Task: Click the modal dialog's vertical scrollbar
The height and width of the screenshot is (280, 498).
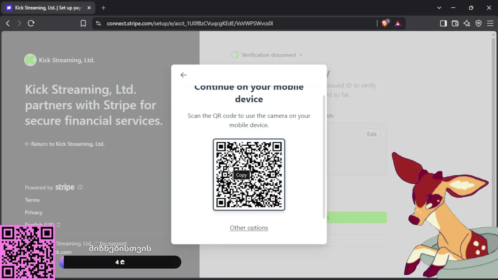Action: [324, 156]
